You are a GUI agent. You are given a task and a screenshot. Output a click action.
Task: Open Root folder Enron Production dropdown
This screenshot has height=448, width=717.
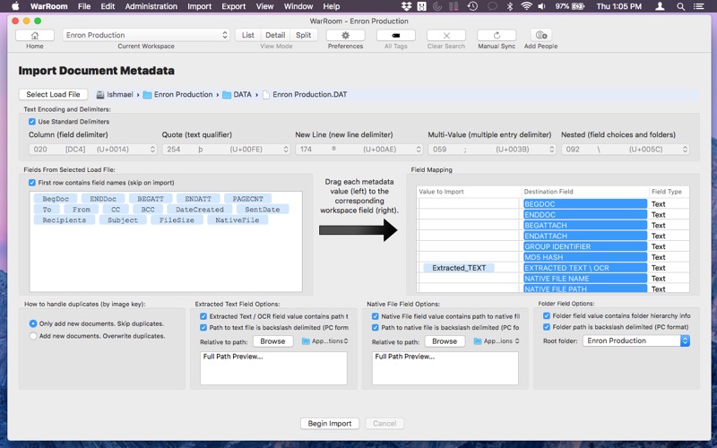[636, 341]
